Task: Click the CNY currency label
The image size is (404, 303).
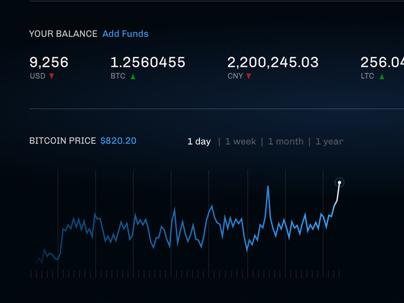Action: coord(235,76)
